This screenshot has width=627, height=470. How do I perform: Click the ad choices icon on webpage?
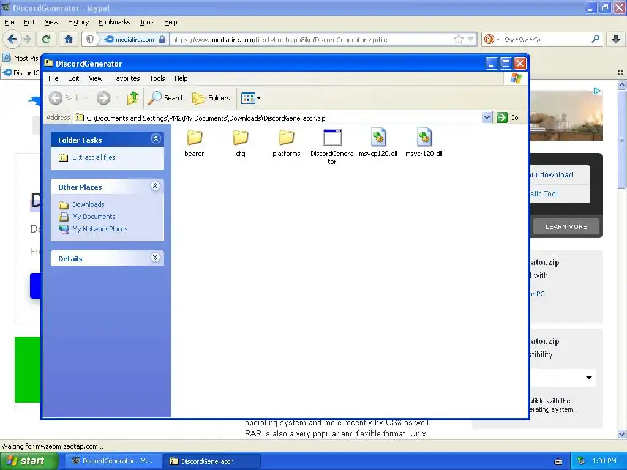click(597, 91)
